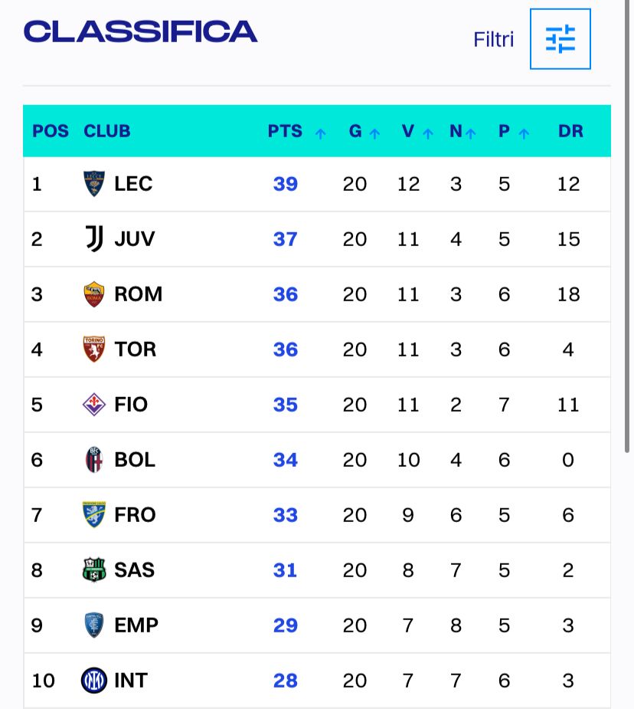Click the DR column header

(x=570, y=131)
